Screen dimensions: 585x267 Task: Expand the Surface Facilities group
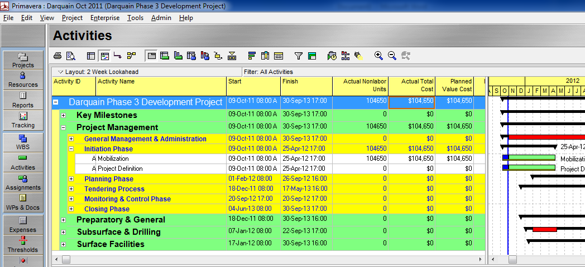point(64,244)
